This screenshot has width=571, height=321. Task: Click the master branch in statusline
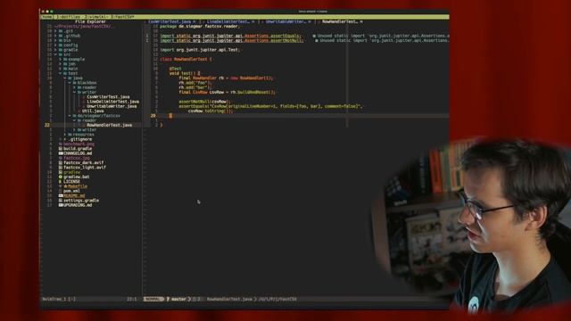178,300
